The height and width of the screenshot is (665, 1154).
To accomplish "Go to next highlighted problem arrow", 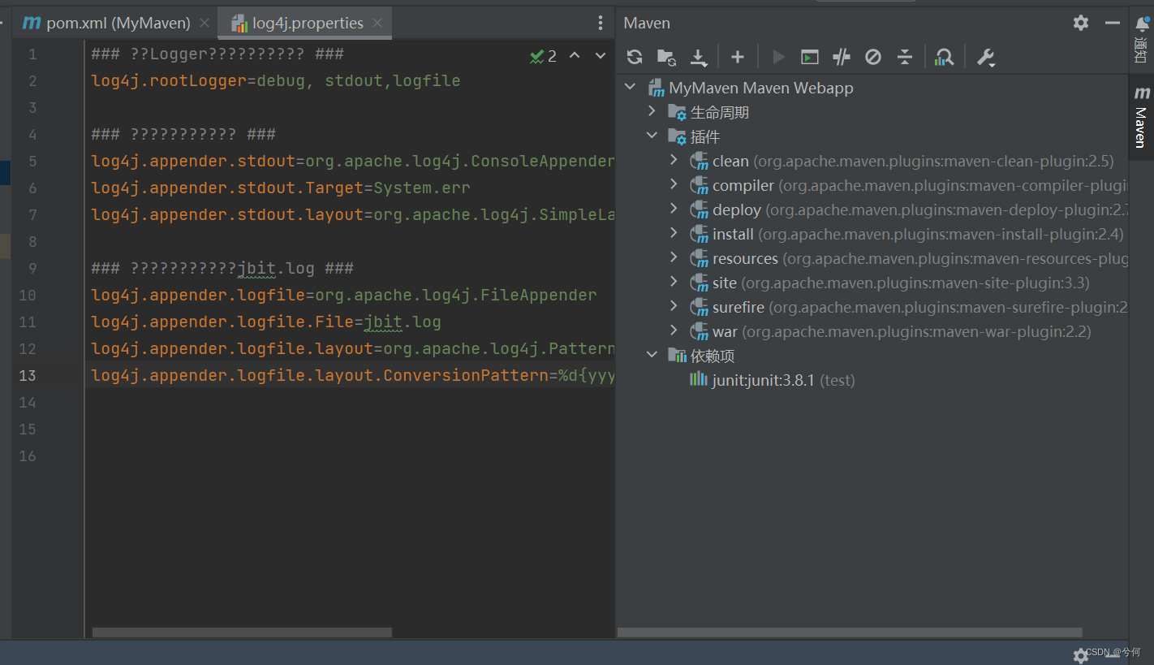I will click(x=601, y=55).
